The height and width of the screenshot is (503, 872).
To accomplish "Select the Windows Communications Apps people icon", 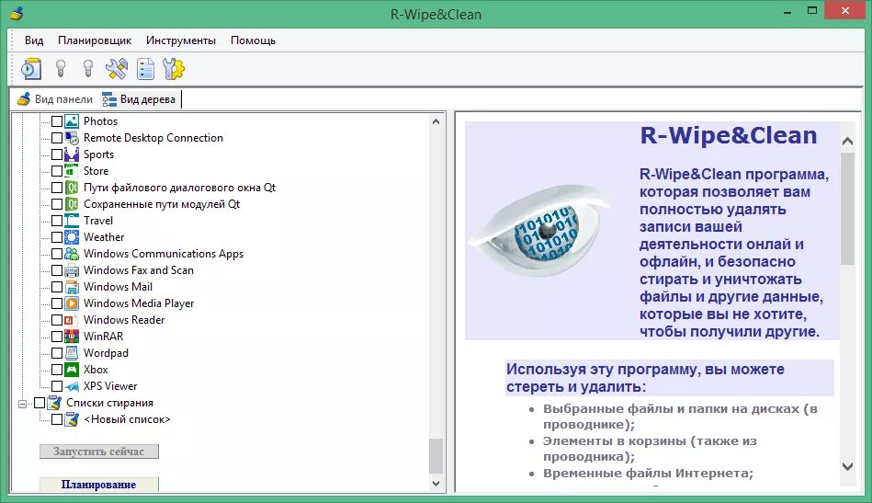I will click(x=72, y=254).
